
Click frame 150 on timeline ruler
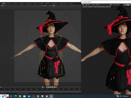(x=63, y=89)
